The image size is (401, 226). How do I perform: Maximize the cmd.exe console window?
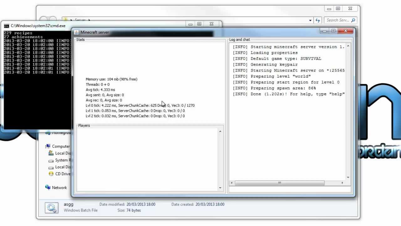click(x=199, y=24)
